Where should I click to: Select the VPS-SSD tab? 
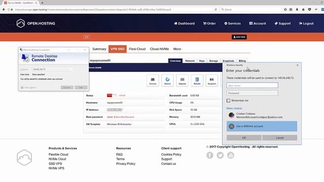[x=117, y=49]
